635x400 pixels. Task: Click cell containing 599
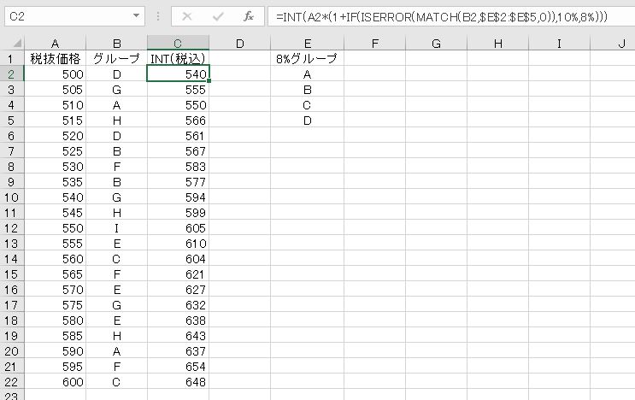click(x=178, y=213)
